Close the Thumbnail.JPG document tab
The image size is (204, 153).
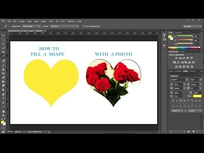pyautogui.click(x=45, y=31)
